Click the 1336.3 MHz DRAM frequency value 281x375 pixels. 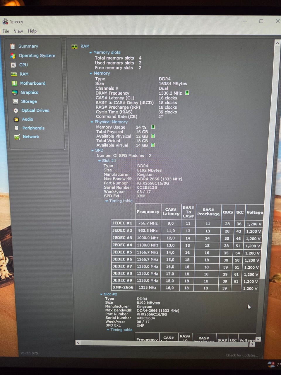coord(170,93)
